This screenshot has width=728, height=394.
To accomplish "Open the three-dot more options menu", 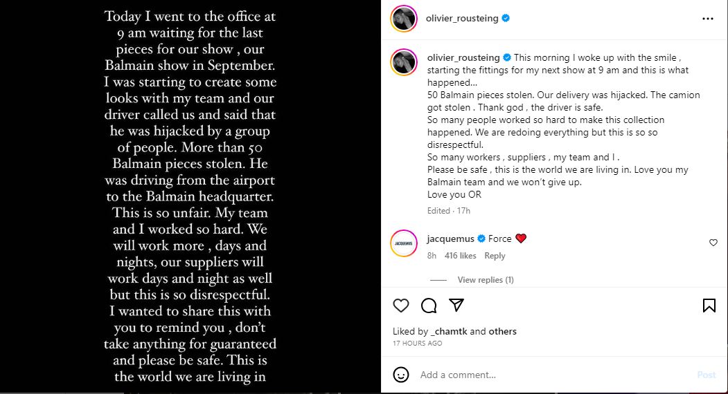I will pyautogui.click(x=707, y=19).
